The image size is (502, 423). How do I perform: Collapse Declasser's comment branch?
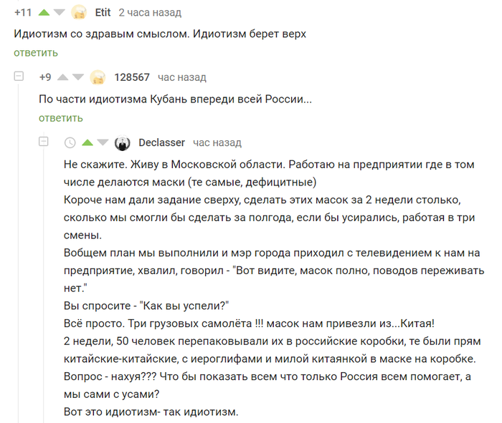click(x=44, y=142)
